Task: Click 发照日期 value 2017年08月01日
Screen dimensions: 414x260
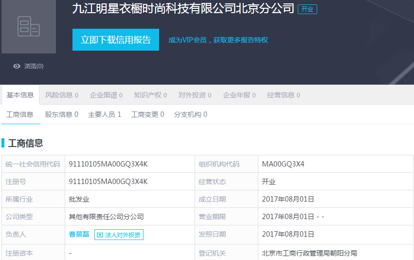Action: (x=288, y=234)
